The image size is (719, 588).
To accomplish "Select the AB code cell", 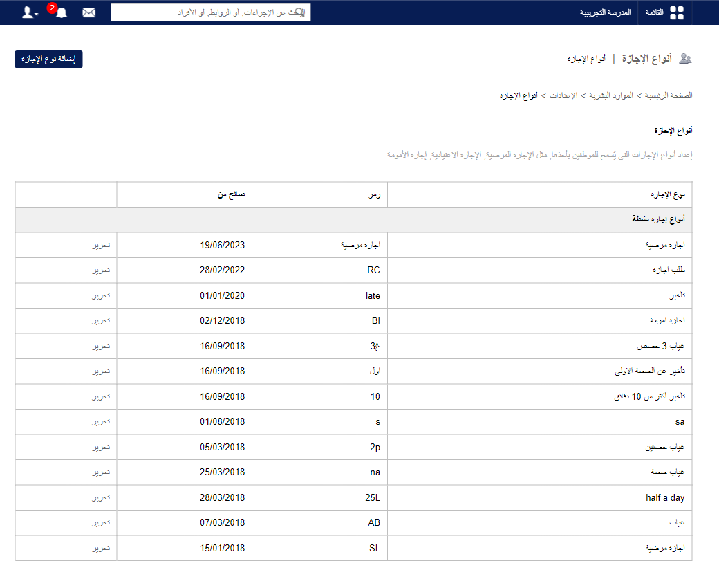I will coord(319,522).
